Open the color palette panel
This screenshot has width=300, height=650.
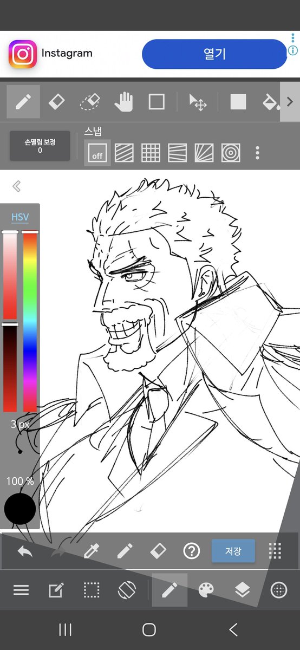coord(206,590)
